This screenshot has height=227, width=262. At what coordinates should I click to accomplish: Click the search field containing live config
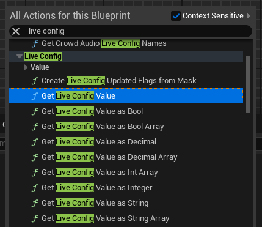point(131,31)
